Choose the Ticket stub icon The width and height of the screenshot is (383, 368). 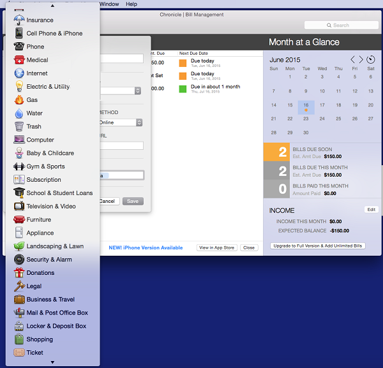click(x=19, y=353)
